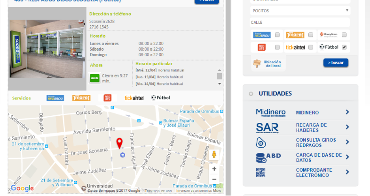
Task: Open CARGA DE BASE DE DATOS link
Action: coord(319,158)
